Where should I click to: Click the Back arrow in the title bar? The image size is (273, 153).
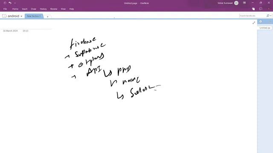(5, 3)
